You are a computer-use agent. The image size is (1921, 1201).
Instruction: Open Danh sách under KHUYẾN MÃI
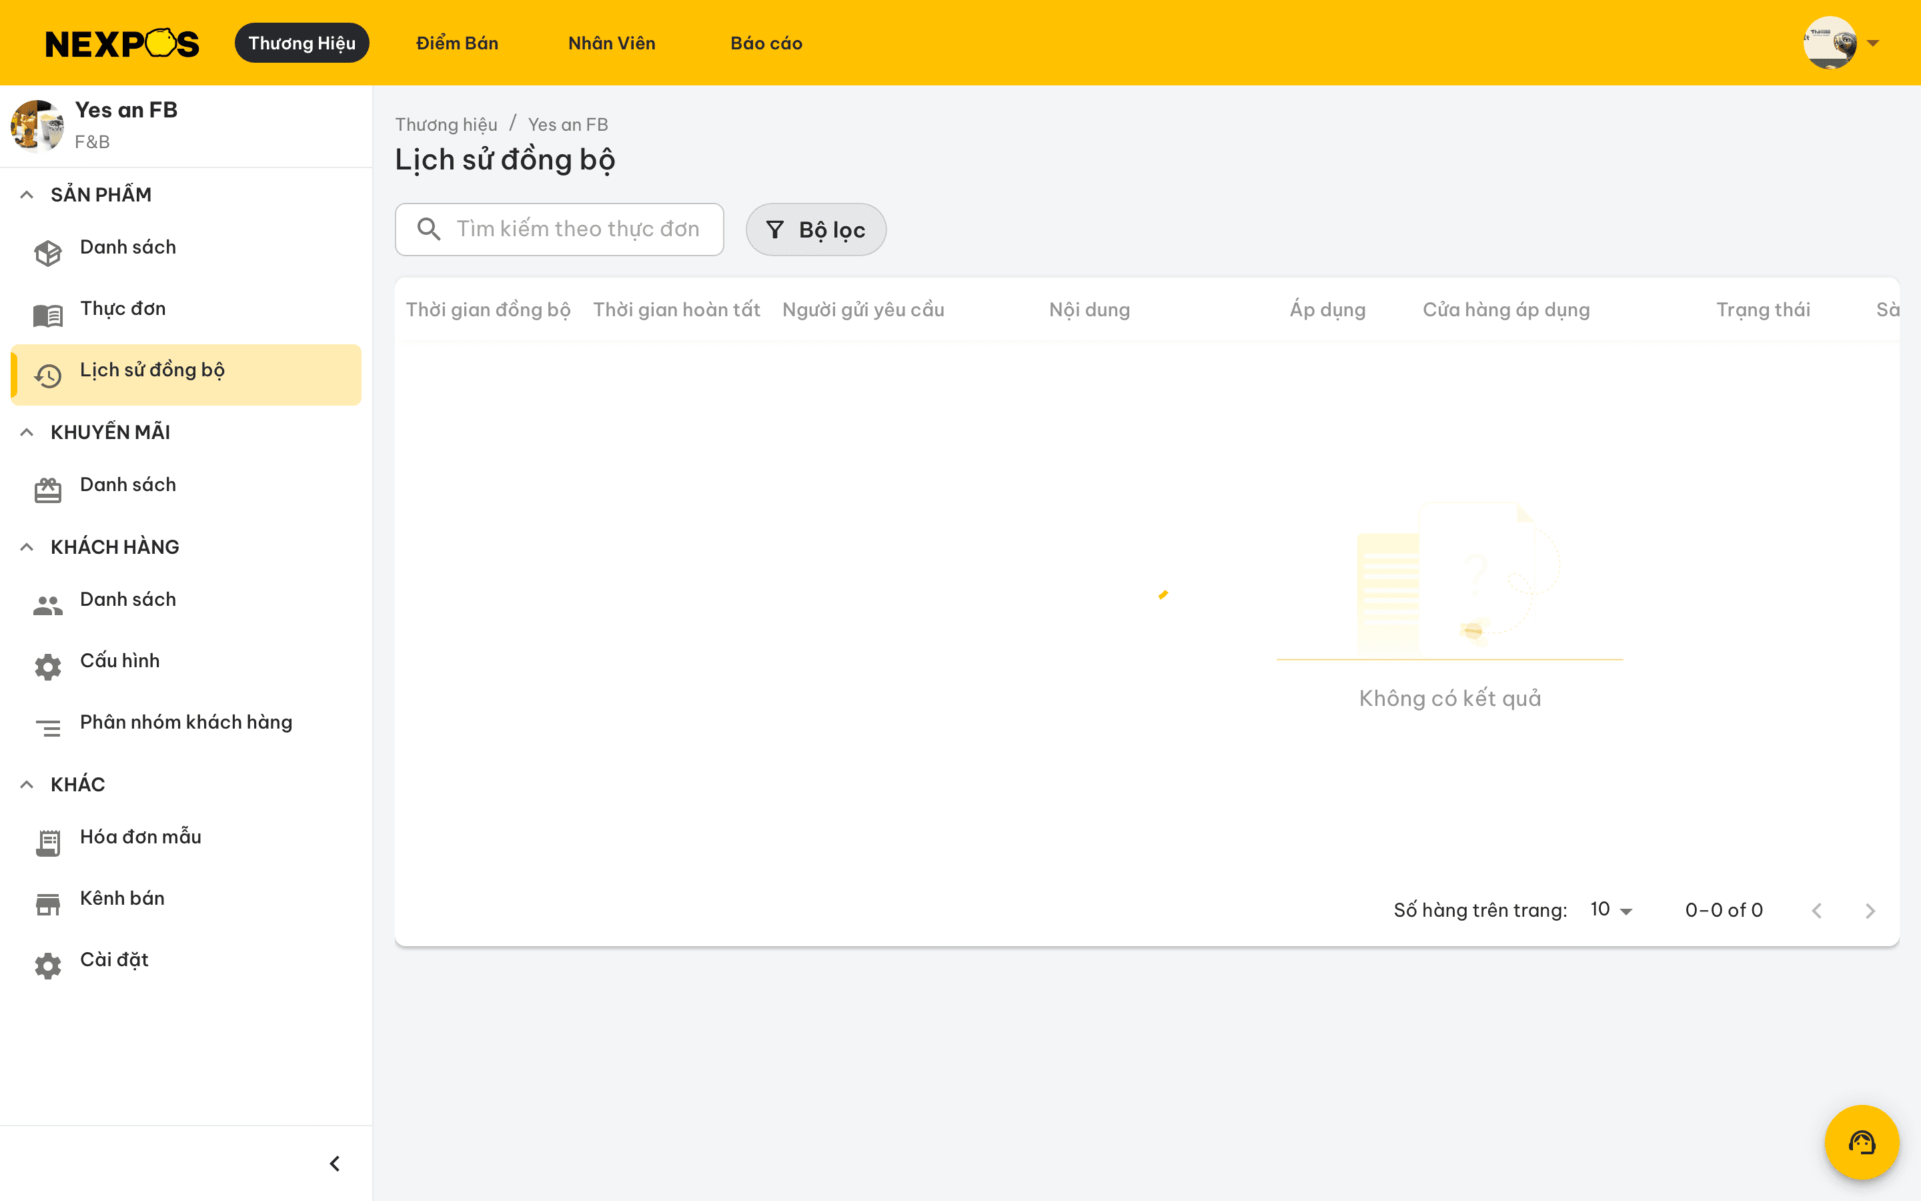(185, 490)
